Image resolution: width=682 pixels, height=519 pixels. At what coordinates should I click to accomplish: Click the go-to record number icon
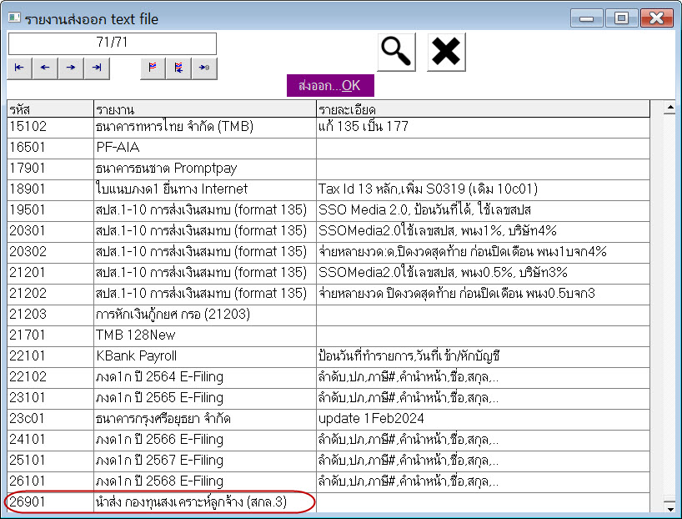pos(204,68)
